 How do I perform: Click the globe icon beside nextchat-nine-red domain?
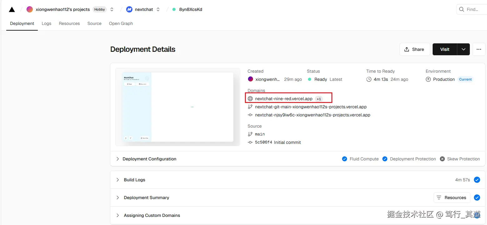(x=250, y=99)
